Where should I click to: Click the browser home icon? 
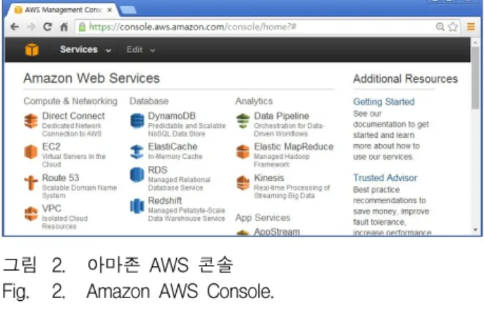[64, 27]
